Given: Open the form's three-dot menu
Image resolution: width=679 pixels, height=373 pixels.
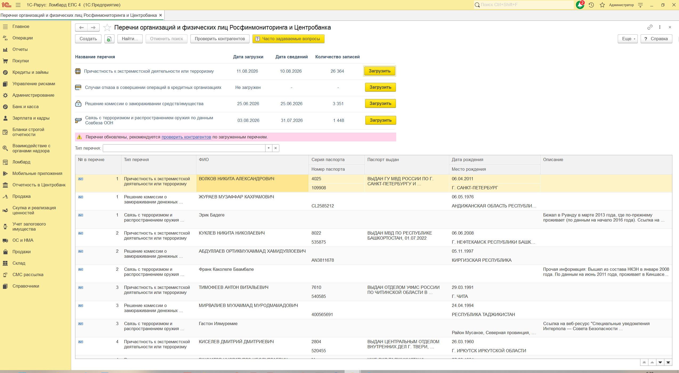Looking at the screenshot, I should click(660, 27).
